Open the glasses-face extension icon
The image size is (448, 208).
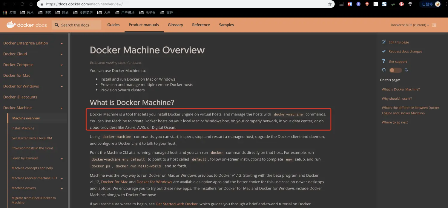pyautogui.click(x=341, y=4)
